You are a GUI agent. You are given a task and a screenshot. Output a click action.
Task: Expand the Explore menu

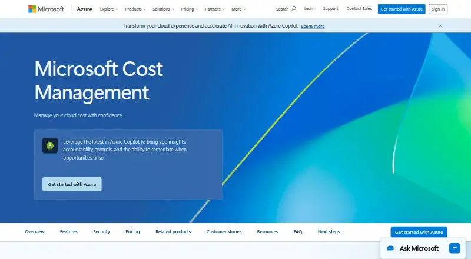[x=109, y=9]
